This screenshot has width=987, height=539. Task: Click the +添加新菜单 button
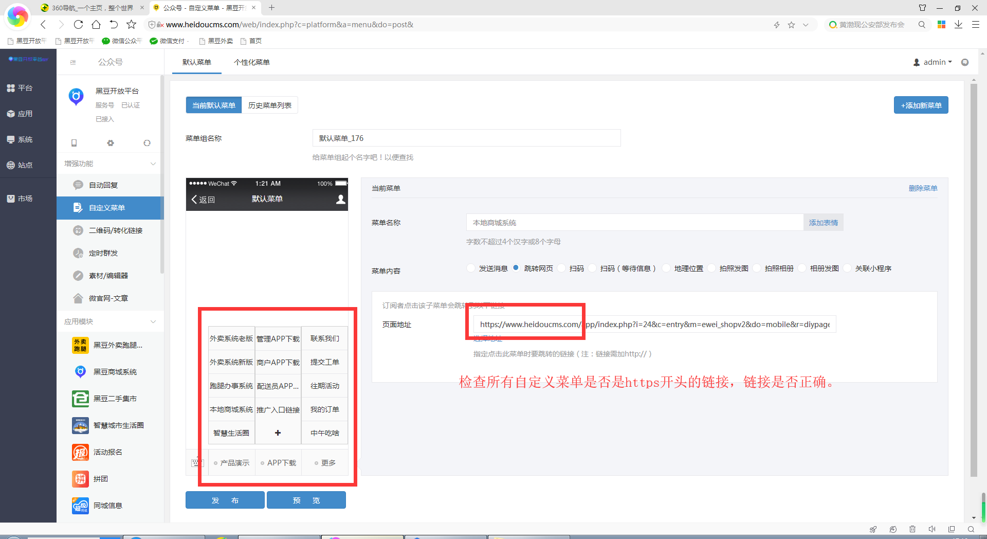[x=921, y=105]
